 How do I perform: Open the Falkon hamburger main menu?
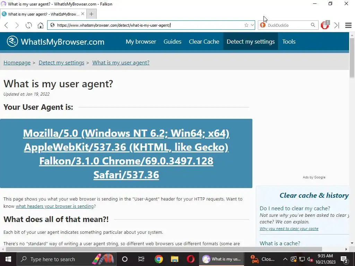[x=348, y=25]
